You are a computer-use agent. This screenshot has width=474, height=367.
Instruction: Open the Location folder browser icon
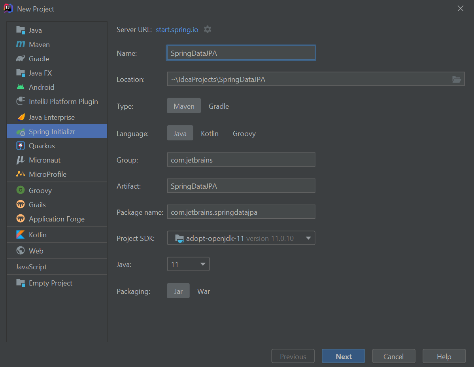457,79
